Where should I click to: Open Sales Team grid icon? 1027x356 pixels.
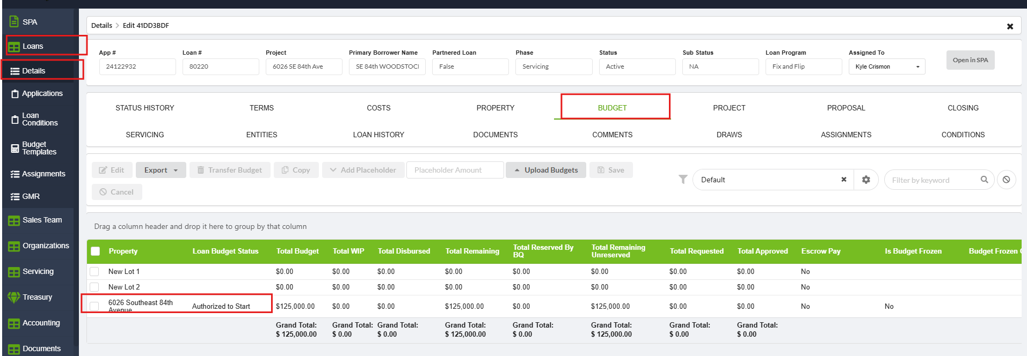pos(14,220)
